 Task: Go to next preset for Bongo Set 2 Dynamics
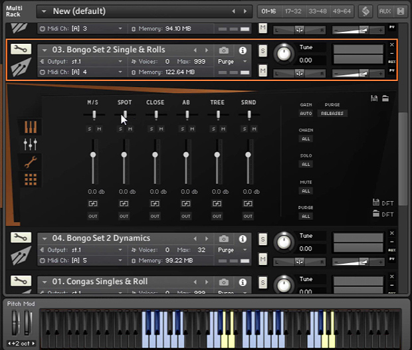(x=207, y=238)
